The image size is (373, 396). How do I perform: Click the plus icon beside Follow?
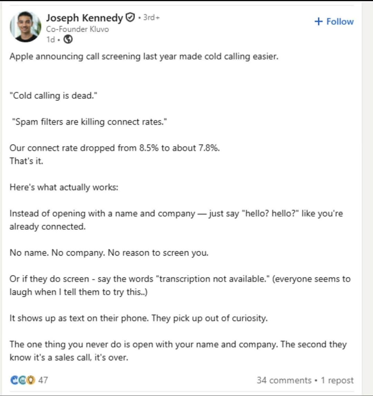point(318,21)
